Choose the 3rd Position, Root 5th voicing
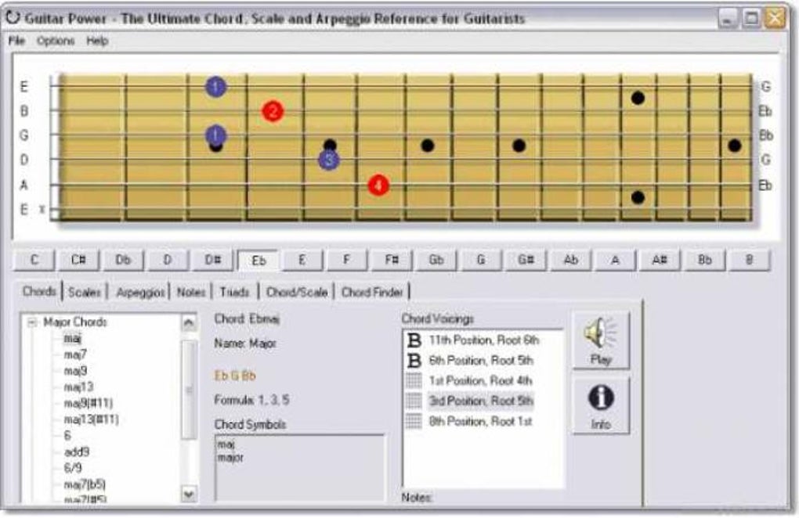This screenshot has width=799, height=518. pyautogui.click(x=480, y=401)
